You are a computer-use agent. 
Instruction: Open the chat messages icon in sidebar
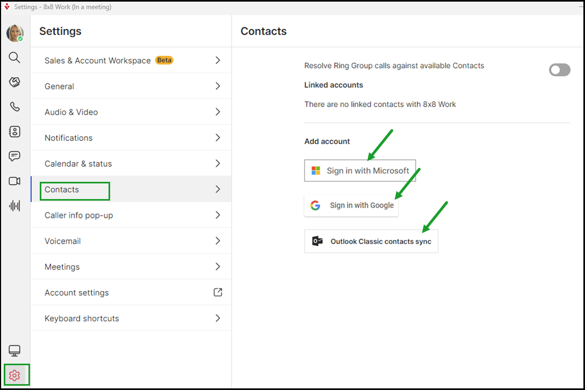(15, 156)
